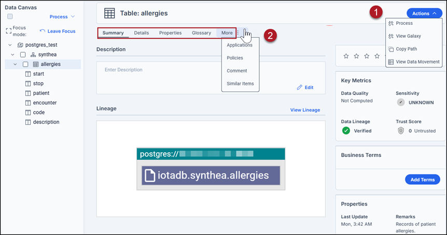
Task: Check the synthea schema checkbox
Action: [x=23, y=55]
